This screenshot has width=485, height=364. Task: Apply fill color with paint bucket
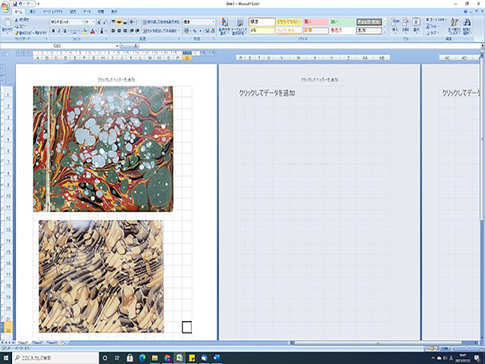tap(84, 31)
